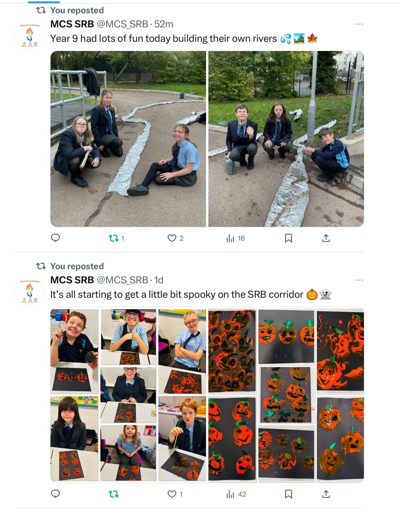Open left photo of girls with foil river
This screenshot has height=509, width=402.
128,139
